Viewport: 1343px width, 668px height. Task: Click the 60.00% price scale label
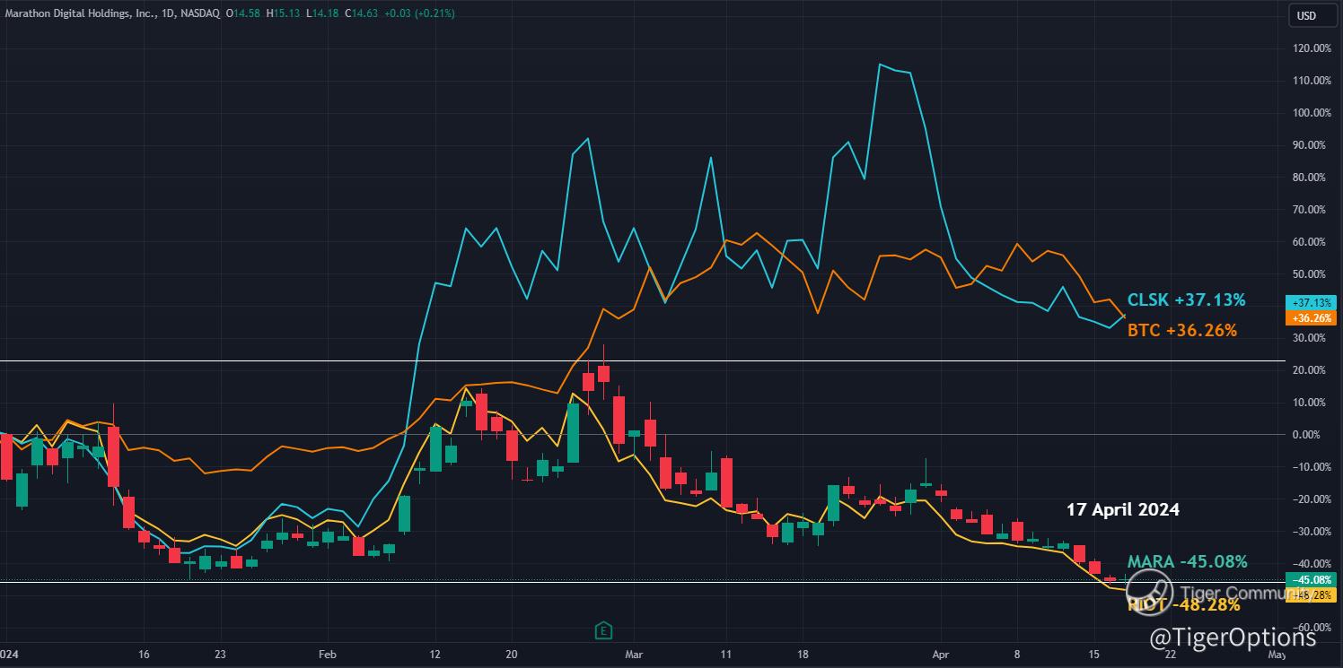point(1309,242)
